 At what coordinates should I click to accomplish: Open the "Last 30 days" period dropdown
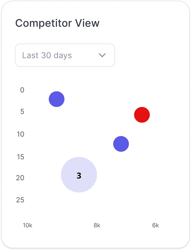(x=65, y=55)
